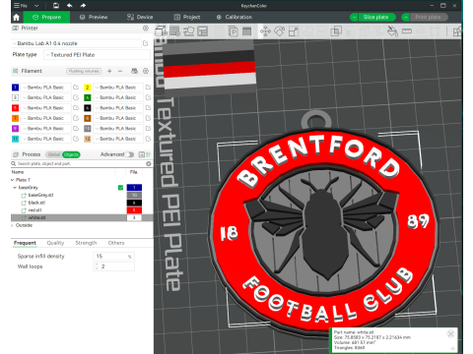Click the Redo arrow
Screen dimensions: 473x354
click(83, 6)
